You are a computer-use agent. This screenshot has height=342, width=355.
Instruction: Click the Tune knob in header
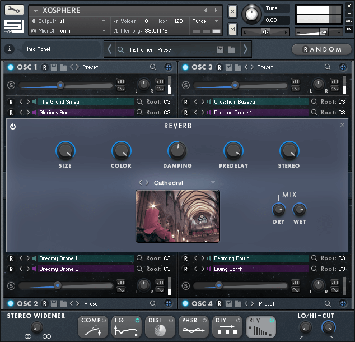(251, 14)
